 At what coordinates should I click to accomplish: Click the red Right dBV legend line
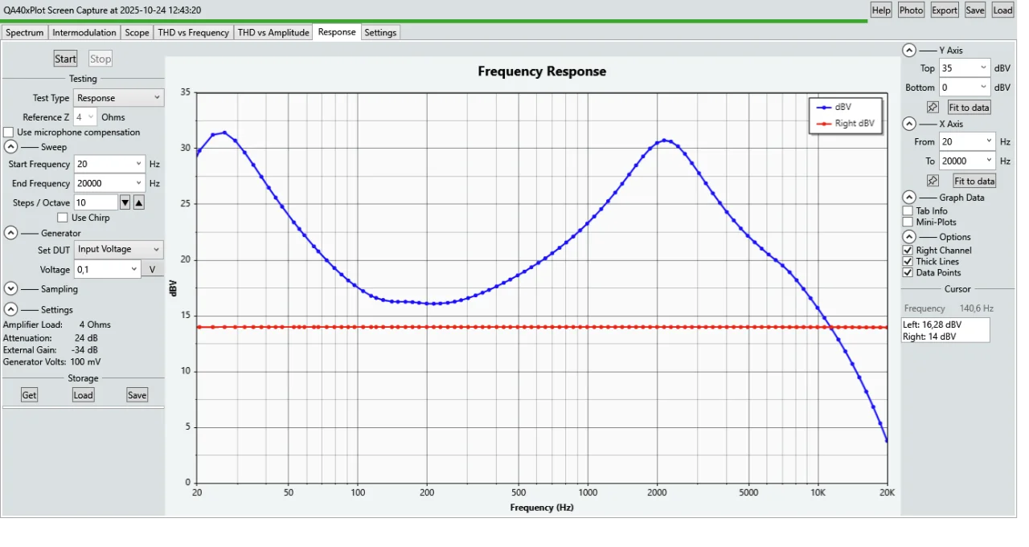(x=823, y=124)
